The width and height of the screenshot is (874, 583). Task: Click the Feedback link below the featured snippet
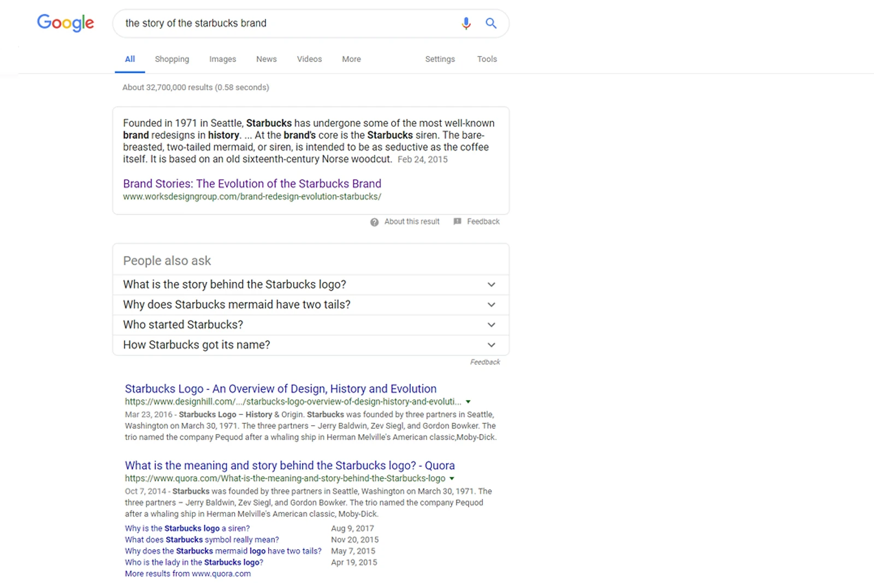pyautogui.click(x=483, y=222)
